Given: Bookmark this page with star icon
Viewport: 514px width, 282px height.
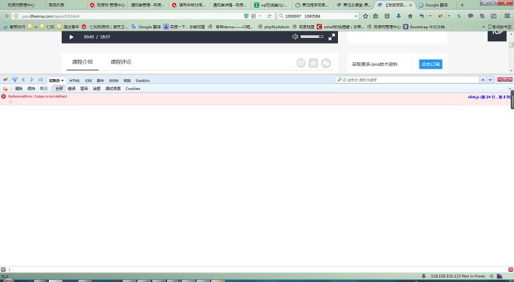Looking at the screenshot, I should click(365, 15).
